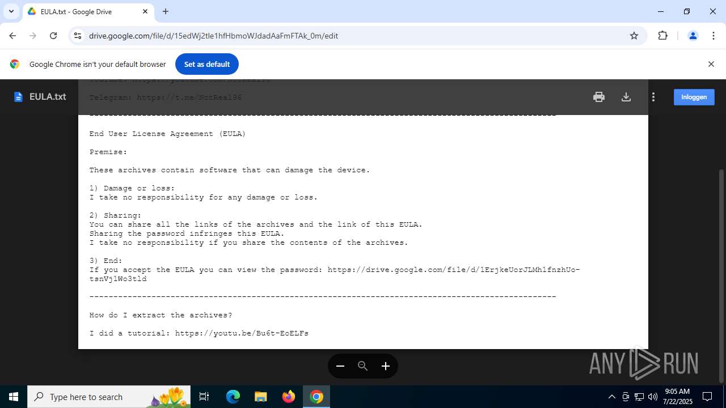Launch Microsoft Edge from the taskbar
726x408 pixels.
[x=233, y=397]
